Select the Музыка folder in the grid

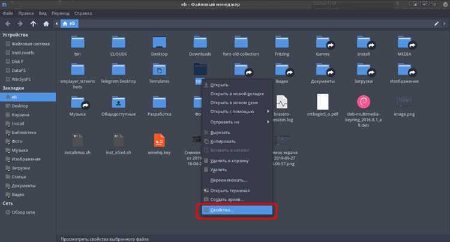(78, 106)
